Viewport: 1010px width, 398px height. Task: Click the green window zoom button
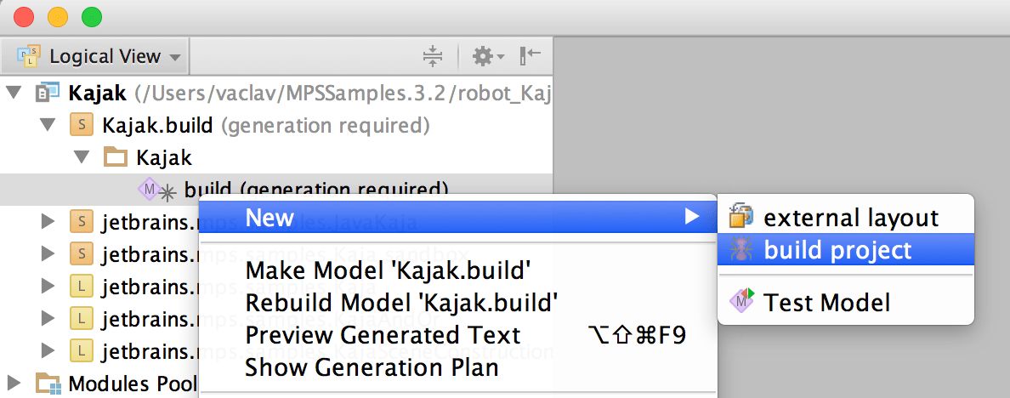[x=90, y=16]
